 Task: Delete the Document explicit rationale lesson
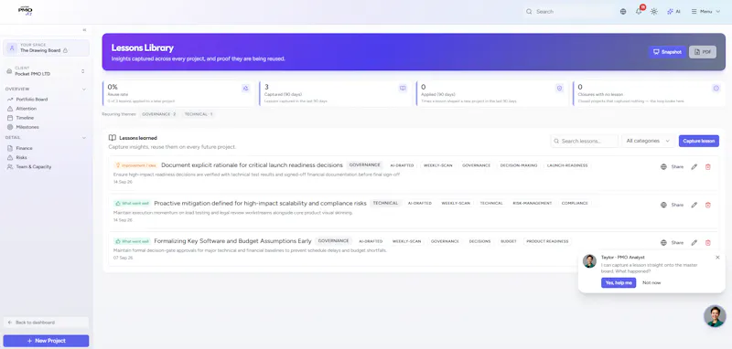pos(707,167)
